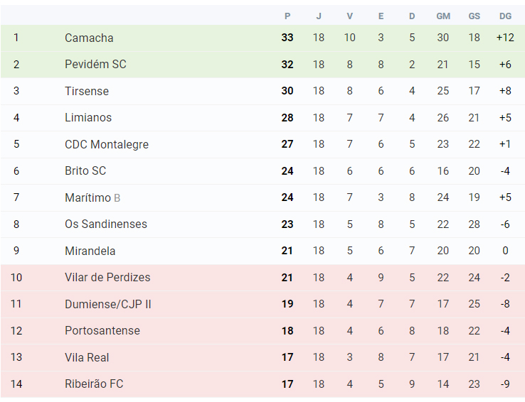Open the Vilar de Perdizes team page

coord(107,278)
